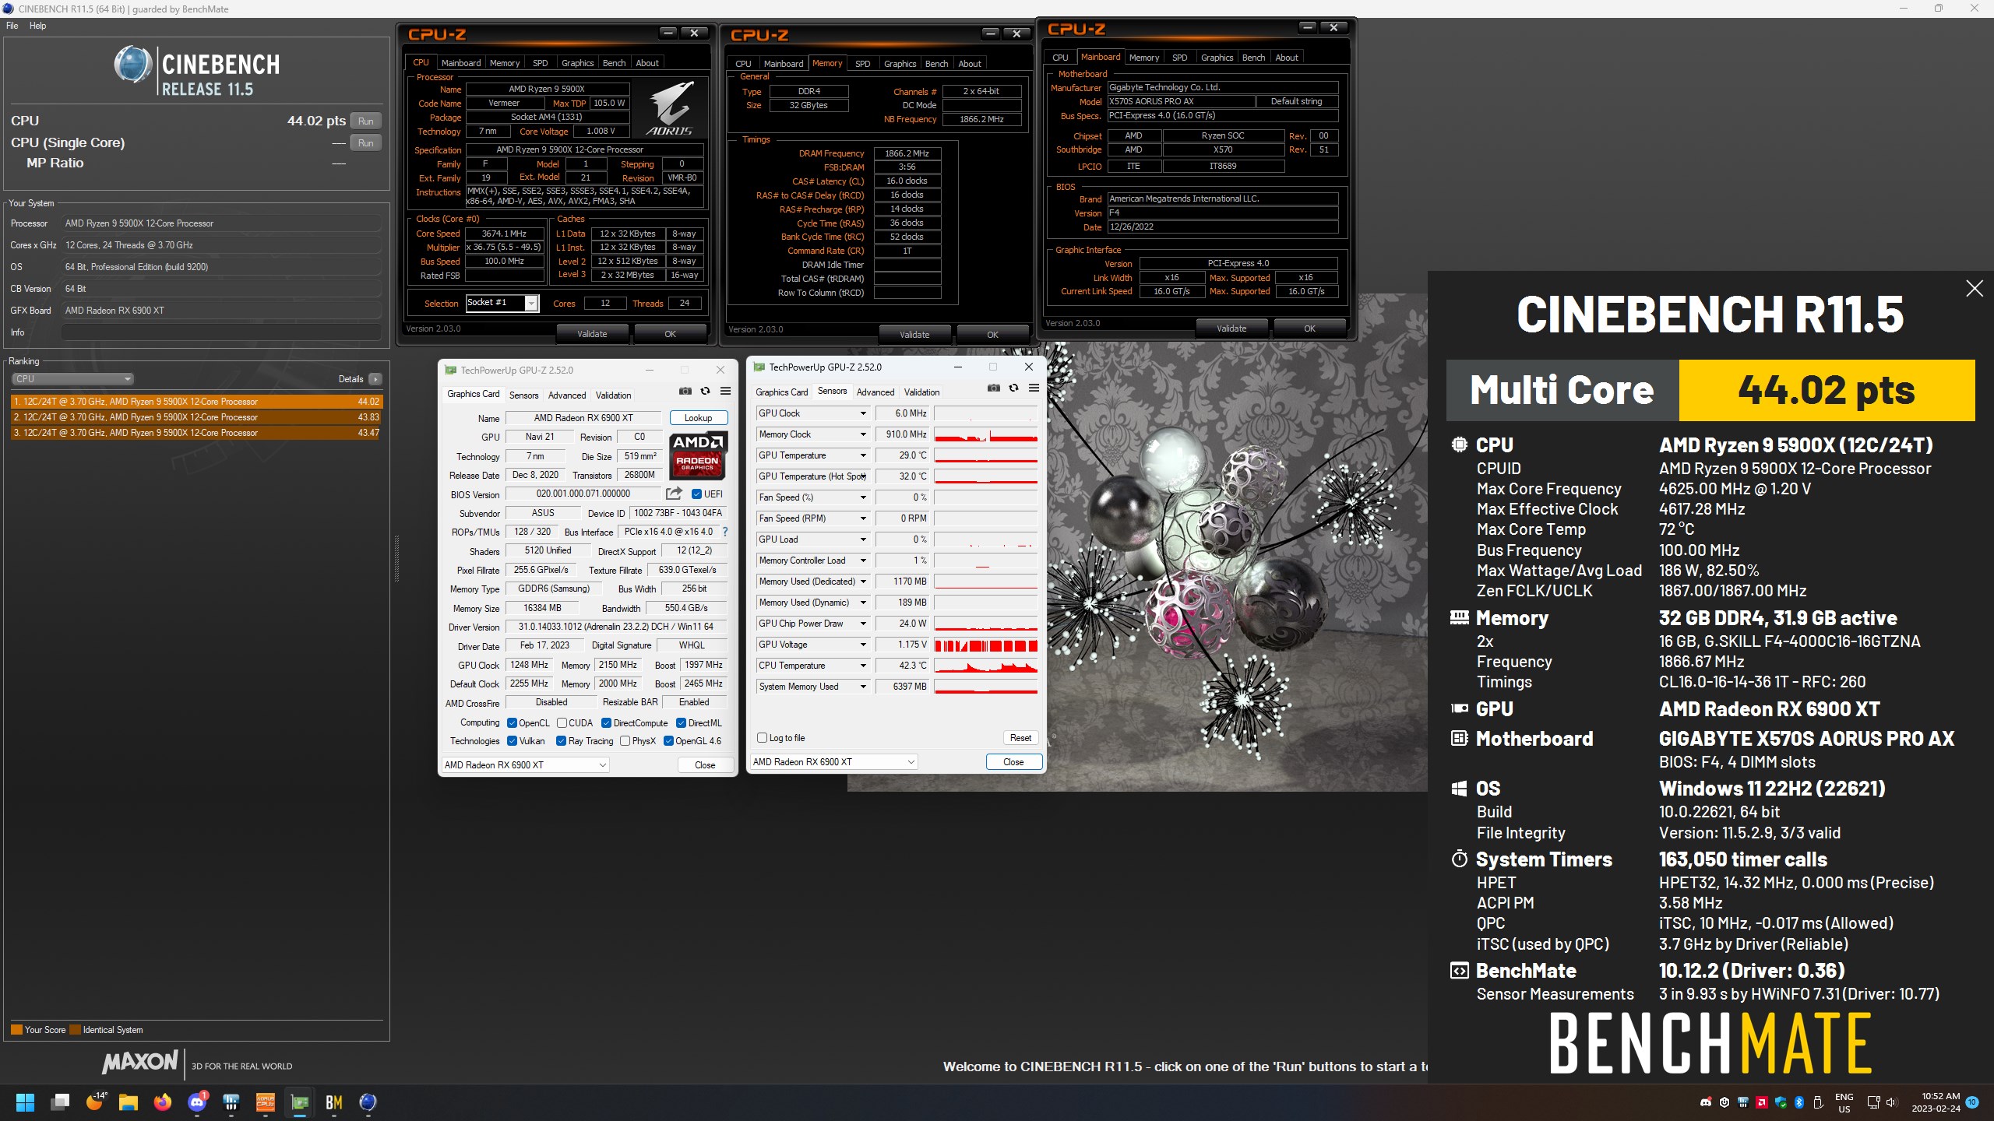Open the CPU ranking dropdown in Cinebench
1994x1121 pixels.
72,379
